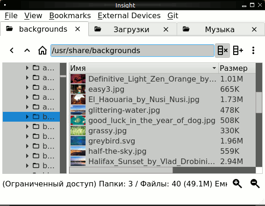
Task: Open the window menu icon in the title bar
Action: [x=5, y=5]
